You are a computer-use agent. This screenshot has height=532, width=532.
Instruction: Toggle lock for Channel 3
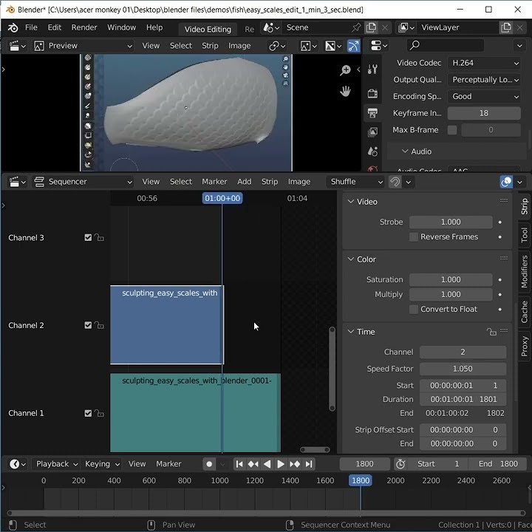pos(99,237)
